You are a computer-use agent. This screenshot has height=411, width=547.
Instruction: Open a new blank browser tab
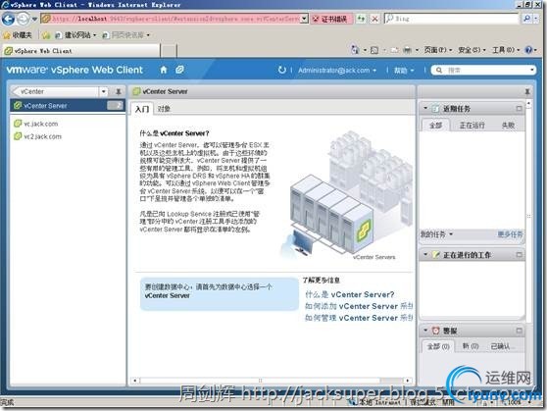(169, 51)
